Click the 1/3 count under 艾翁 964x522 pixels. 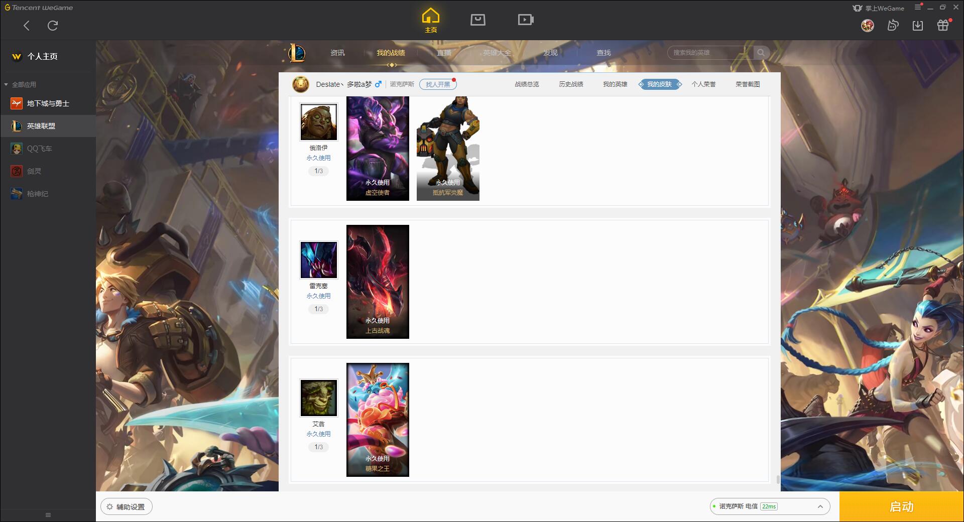pyautogui.click(x=319, y=447)
